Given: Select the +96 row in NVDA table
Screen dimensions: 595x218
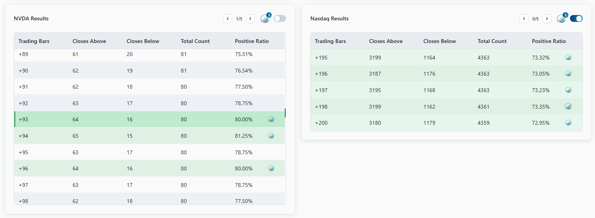Looking at the screenshot, I should [x=150, y=168].
